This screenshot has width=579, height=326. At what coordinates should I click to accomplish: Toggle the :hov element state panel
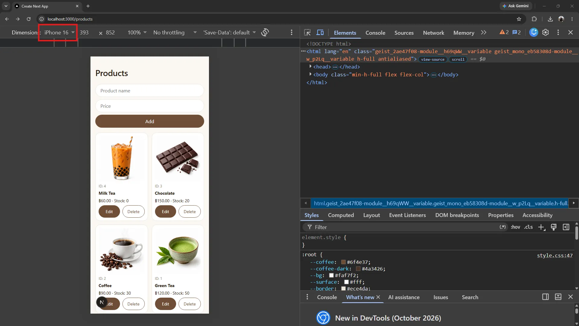pyautogui.click(x=515, y=227)
